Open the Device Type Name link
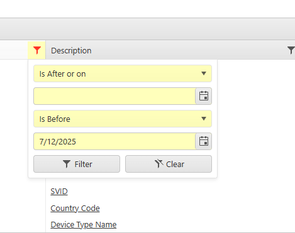Screen dimensions: 295x233 84,225
